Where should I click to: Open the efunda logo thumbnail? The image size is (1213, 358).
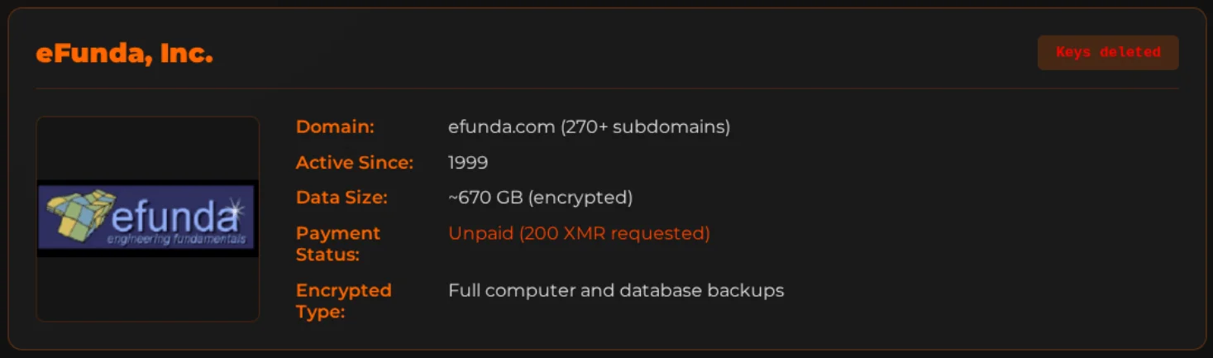click(x=147, y=218)
